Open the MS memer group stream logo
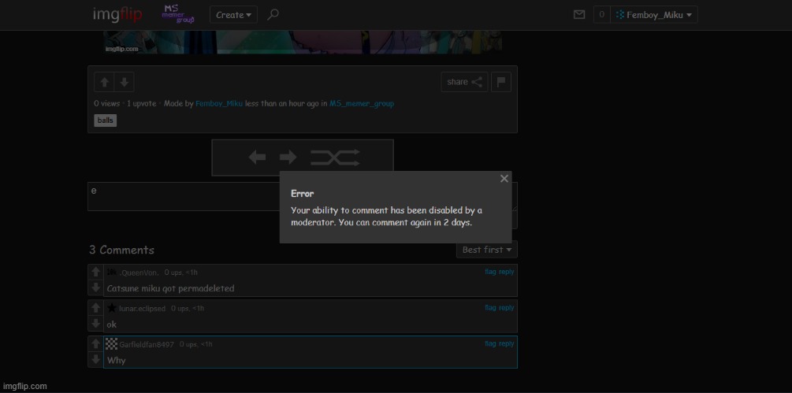The image size is (792, 393). pos(178,14)
